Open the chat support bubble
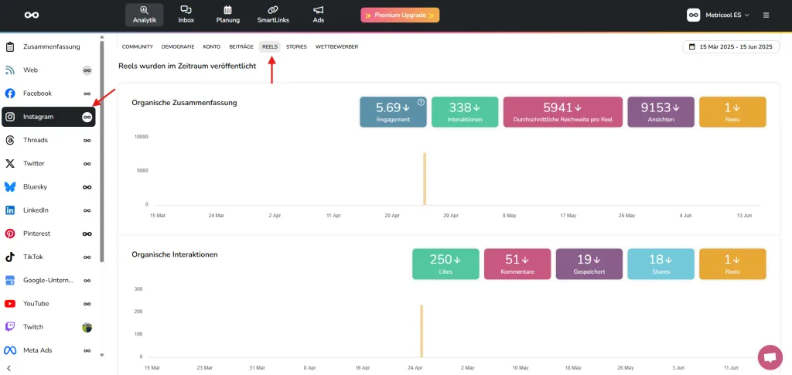This screenshot has height=375, width=792. 769,356
